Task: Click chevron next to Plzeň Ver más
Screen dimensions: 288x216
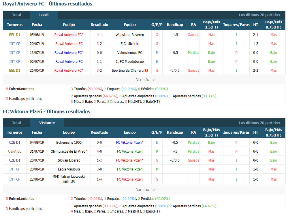Action: coord(153,190)
